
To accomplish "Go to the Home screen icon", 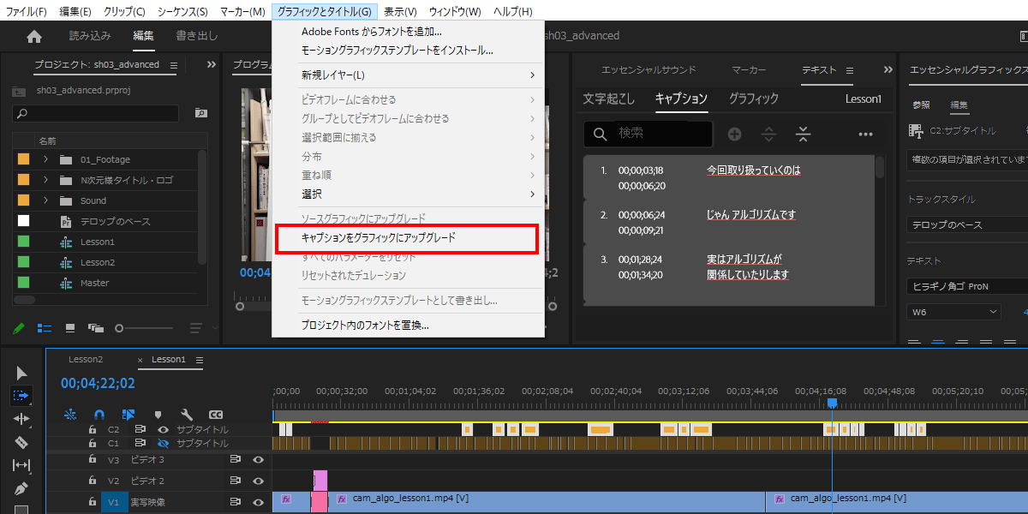I will pos(34,36).
